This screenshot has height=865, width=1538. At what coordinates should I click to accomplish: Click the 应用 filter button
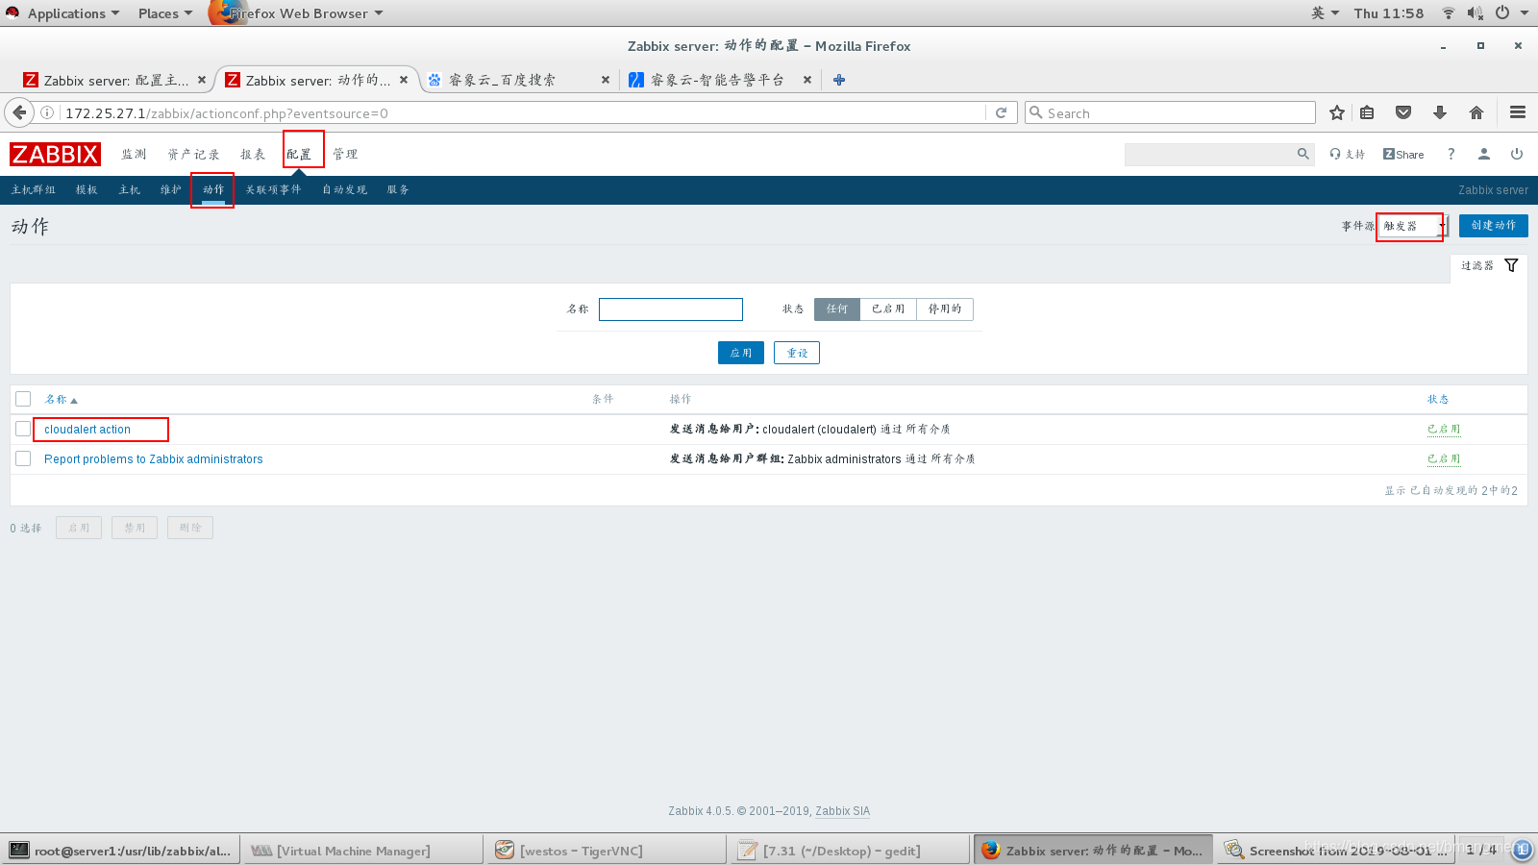tap(740, 353)
